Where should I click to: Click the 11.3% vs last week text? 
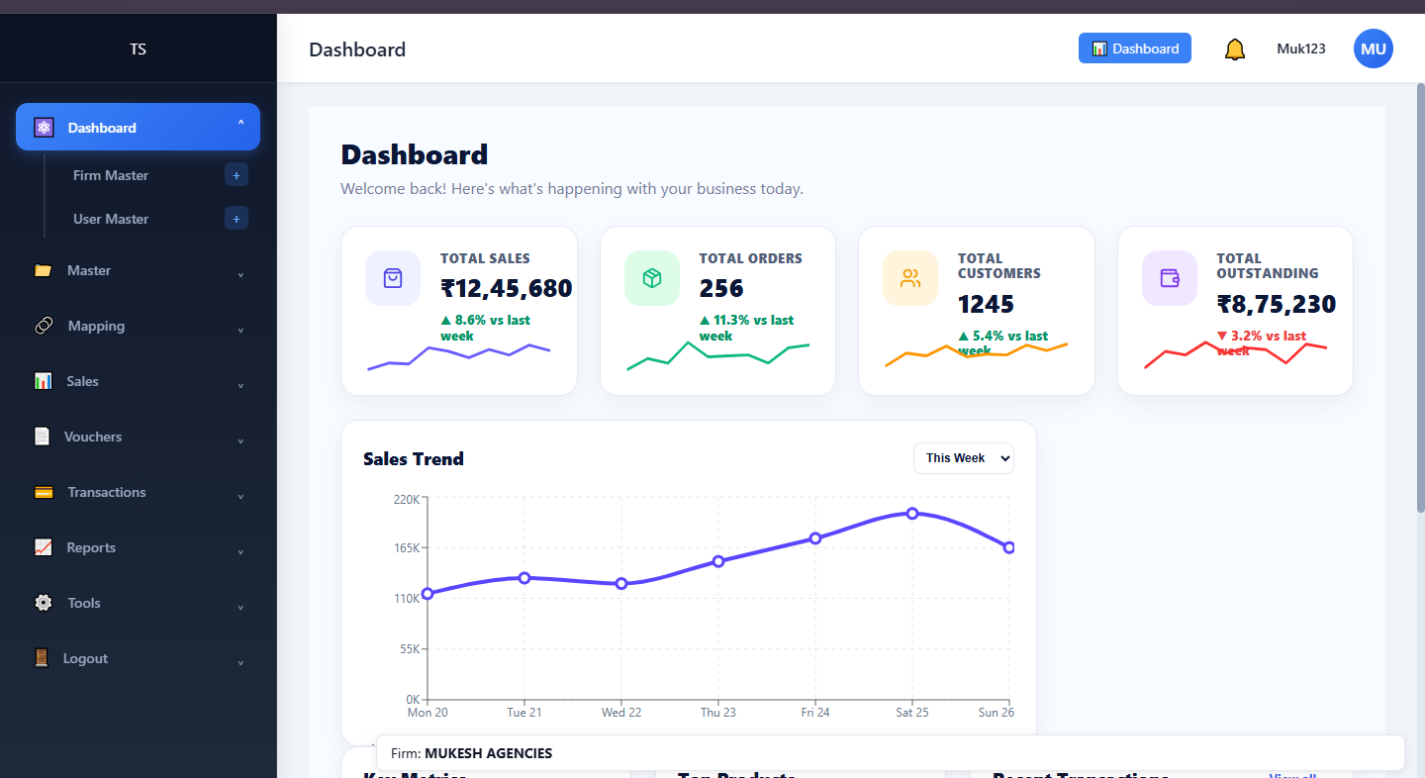pos(746,328)
